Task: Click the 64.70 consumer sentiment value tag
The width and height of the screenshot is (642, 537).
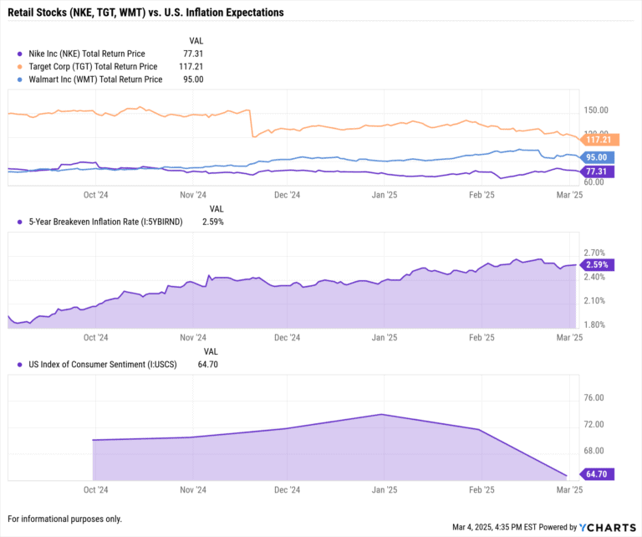Action: [596, 474]
